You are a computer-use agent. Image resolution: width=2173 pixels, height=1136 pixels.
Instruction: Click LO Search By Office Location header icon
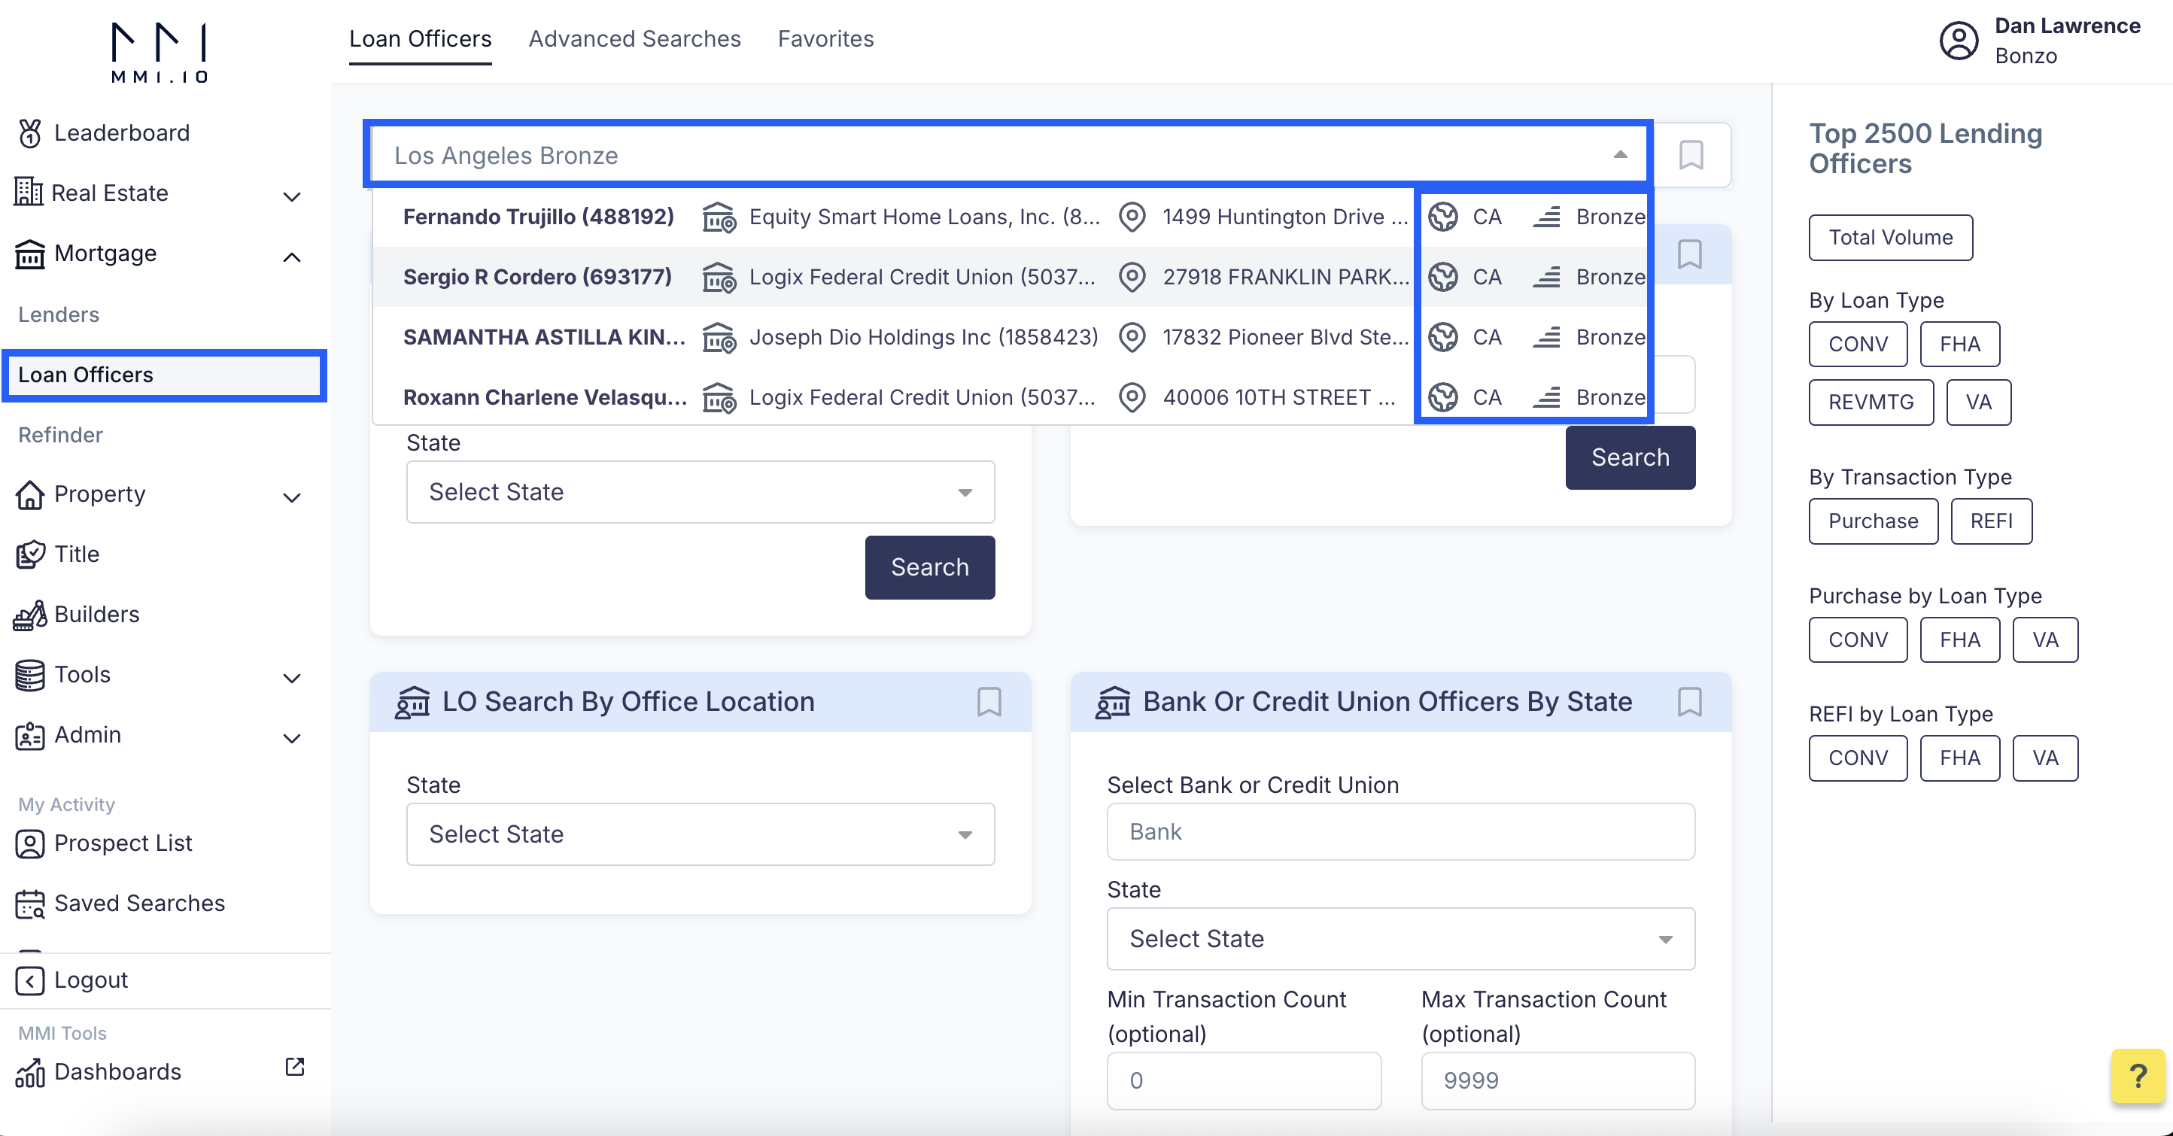[412, 703]
